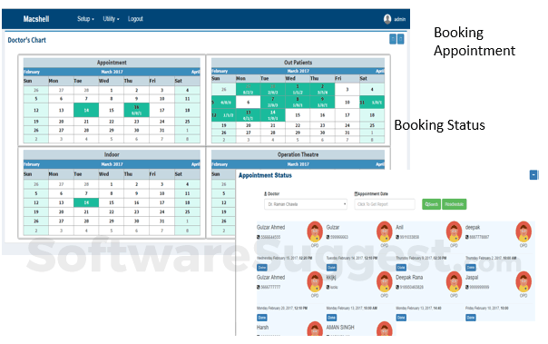The image size is (548, 344).
Task: Select highlighted day 14 in Appointment calendar
Action: [86, 110]
